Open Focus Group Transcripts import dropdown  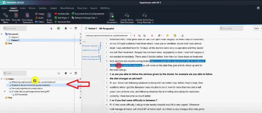point(27,18)
